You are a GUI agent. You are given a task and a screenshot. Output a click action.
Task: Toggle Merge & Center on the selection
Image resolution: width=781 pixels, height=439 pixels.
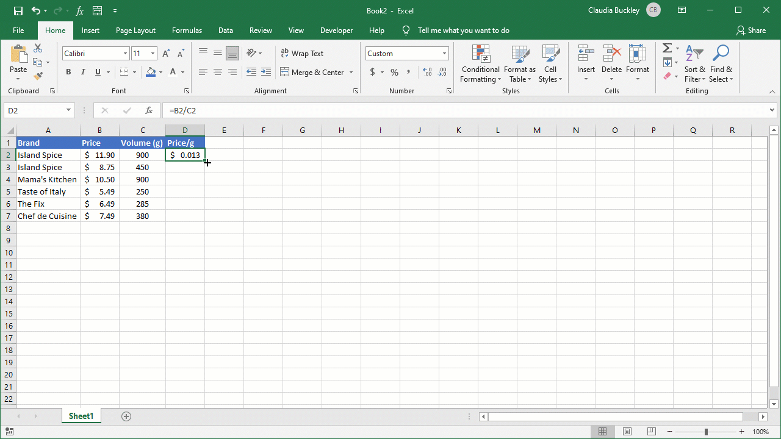(313, 72)
